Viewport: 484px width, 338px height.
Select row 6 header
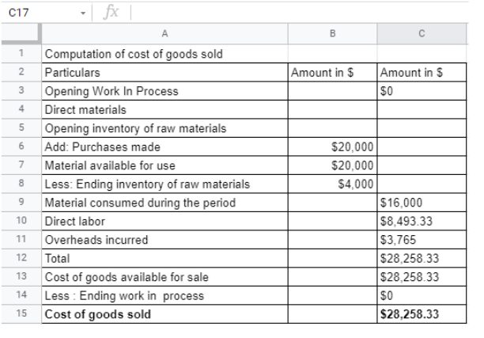(21, 146)
